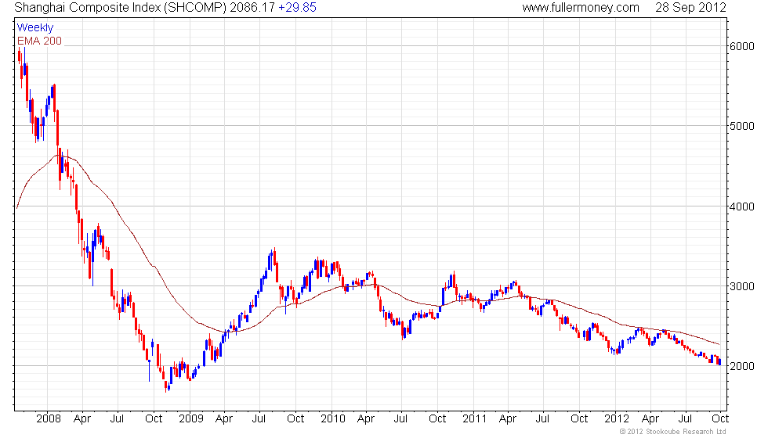Click the Oct label within year 2012

(720, 419)
